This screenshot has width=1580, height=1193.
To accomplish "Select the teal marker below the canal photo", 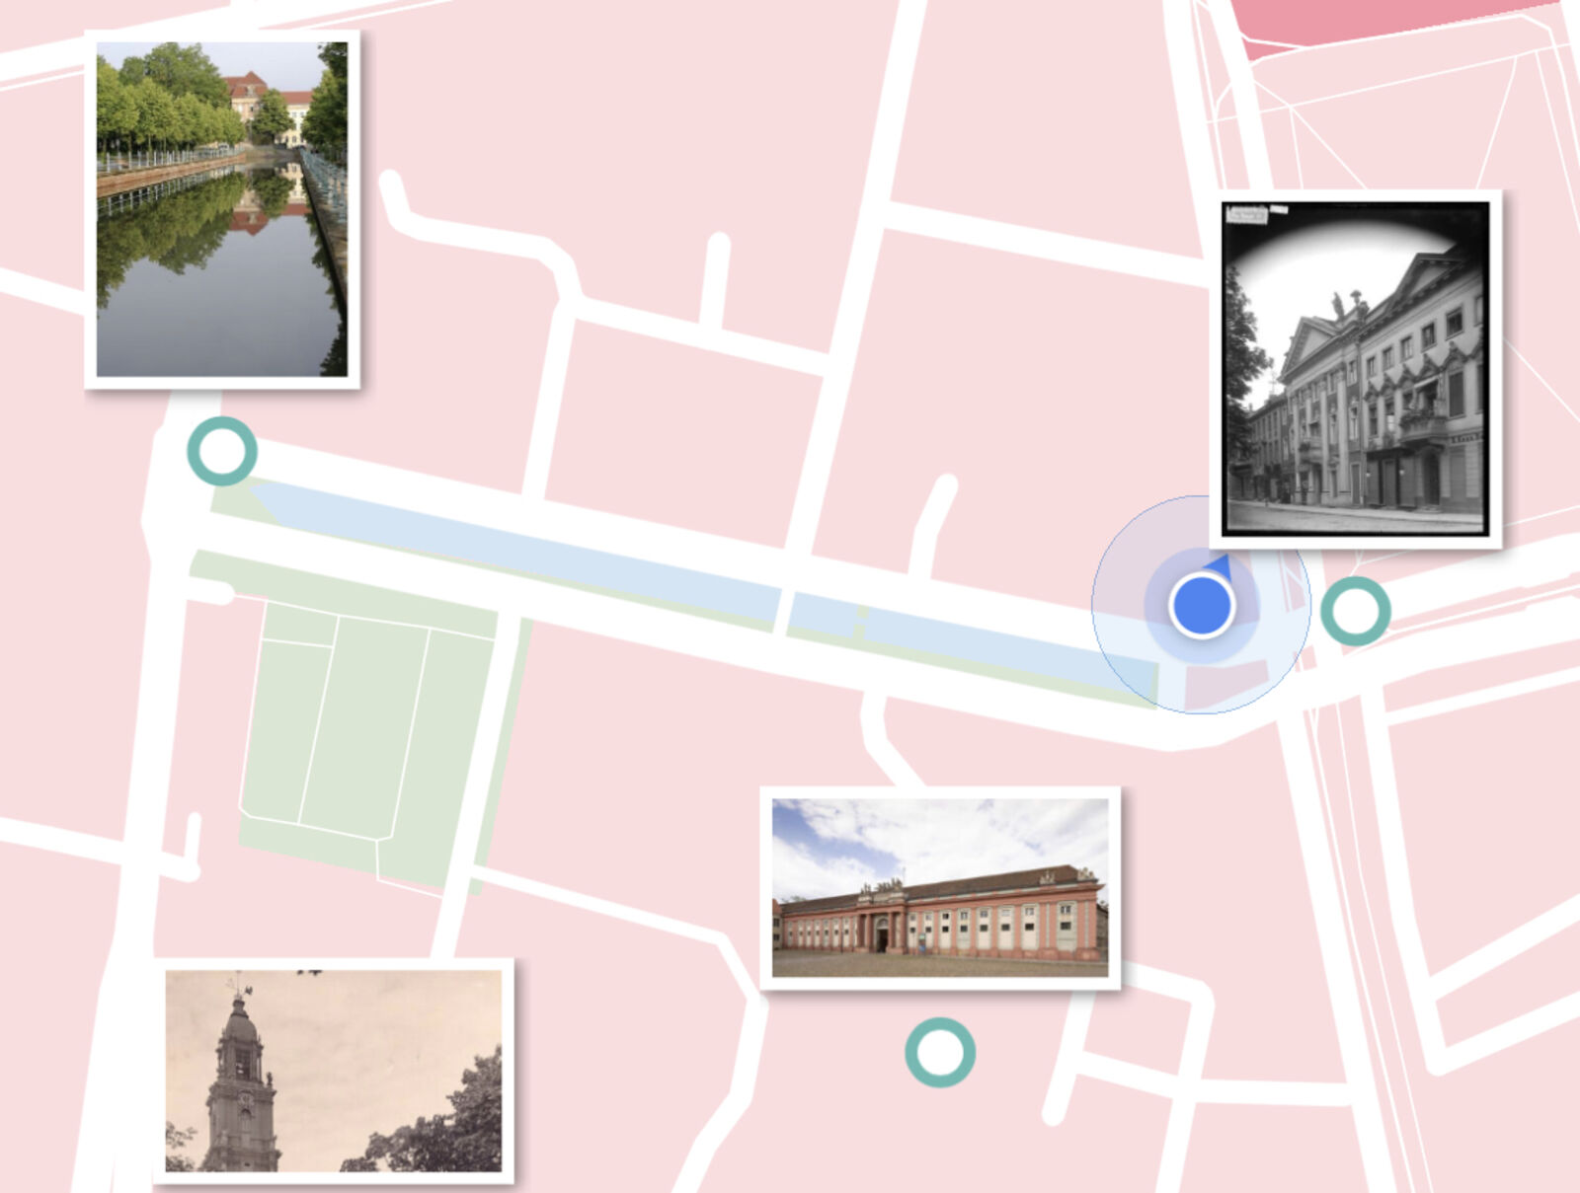I will tap(222, 451).
